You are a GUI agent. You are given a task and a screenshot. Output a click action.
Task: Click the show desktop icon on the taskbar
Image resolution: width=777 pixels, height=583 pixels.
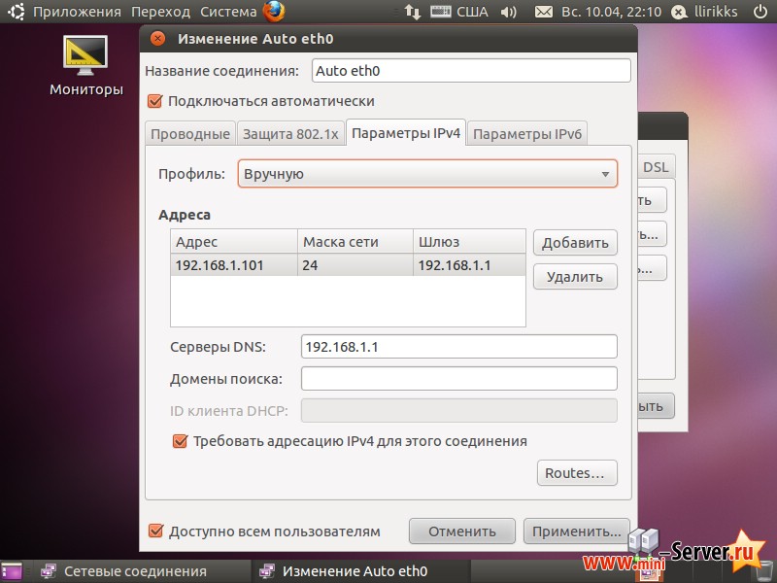click(x=12, y=571)
